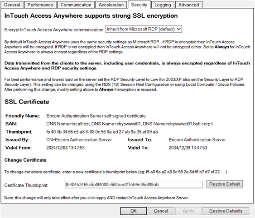Image resolution: width=255 pixels, height=218 pixels.
Task: Click the Restore Default thumbprint button
Action: coord(225,184)
